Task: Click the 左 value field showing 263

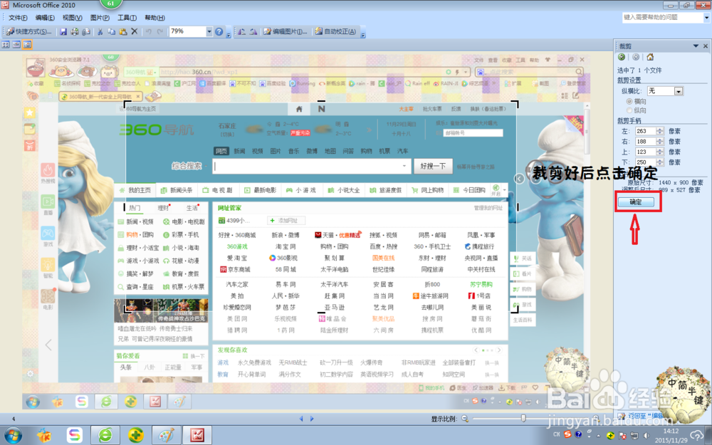Action: pyautogui.click(x=645, y=131)
